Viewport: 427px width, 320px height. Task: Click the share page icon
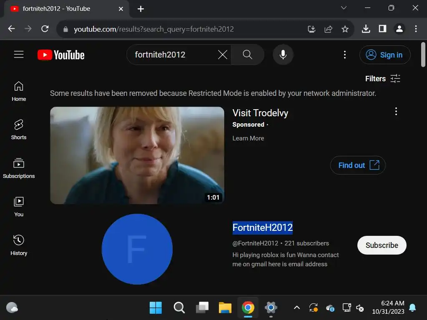pyautogui.click(x=329, y=29)
